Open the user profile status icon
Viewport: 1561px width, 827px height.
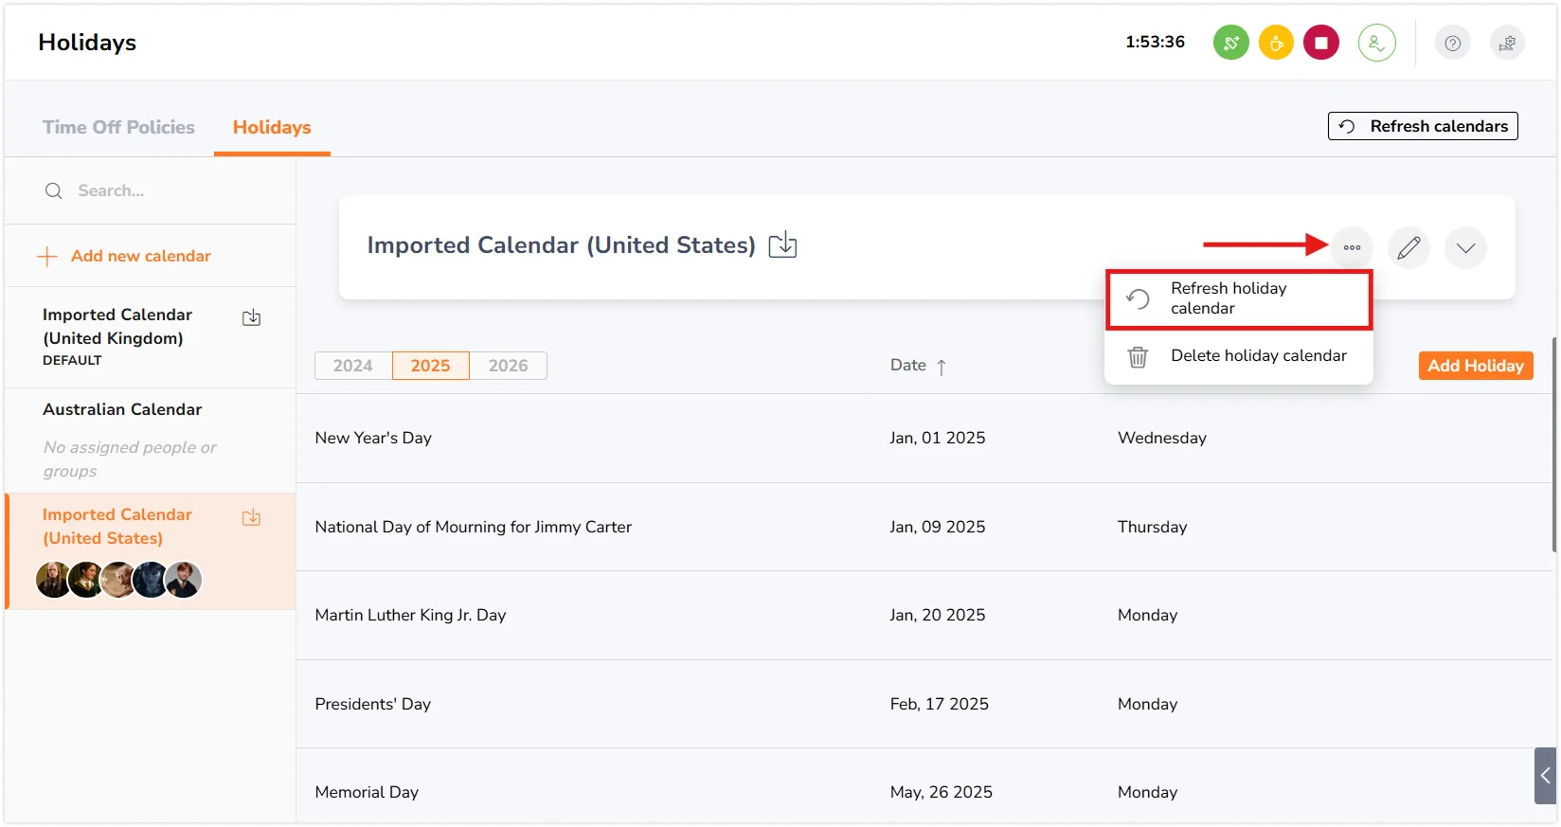pos(1376,43)
